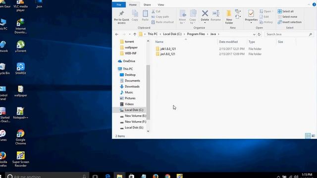Viewport: 317px width, 178px height.
Task: Open Downloads in navigation pane
Action: 132,87
